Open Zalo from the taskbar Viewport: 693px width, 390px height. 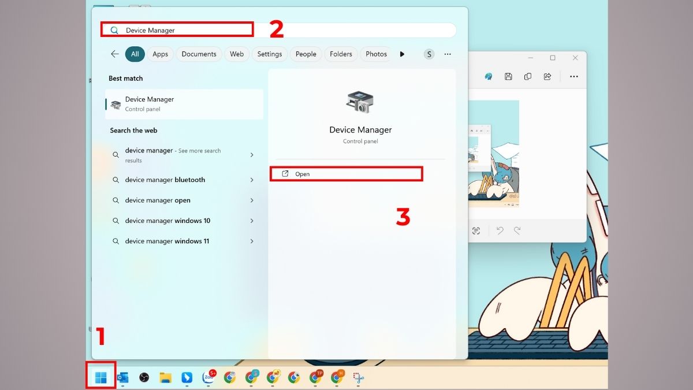coord(208,377)
